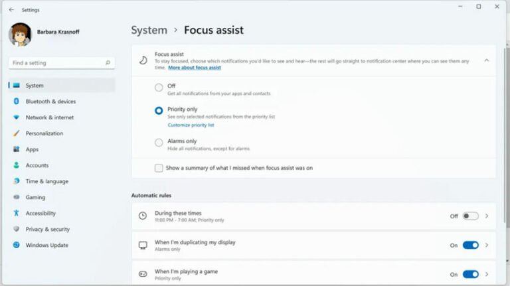510x286 pixels.
Task: Open the Customize priority list link
Action: [191, 125]
